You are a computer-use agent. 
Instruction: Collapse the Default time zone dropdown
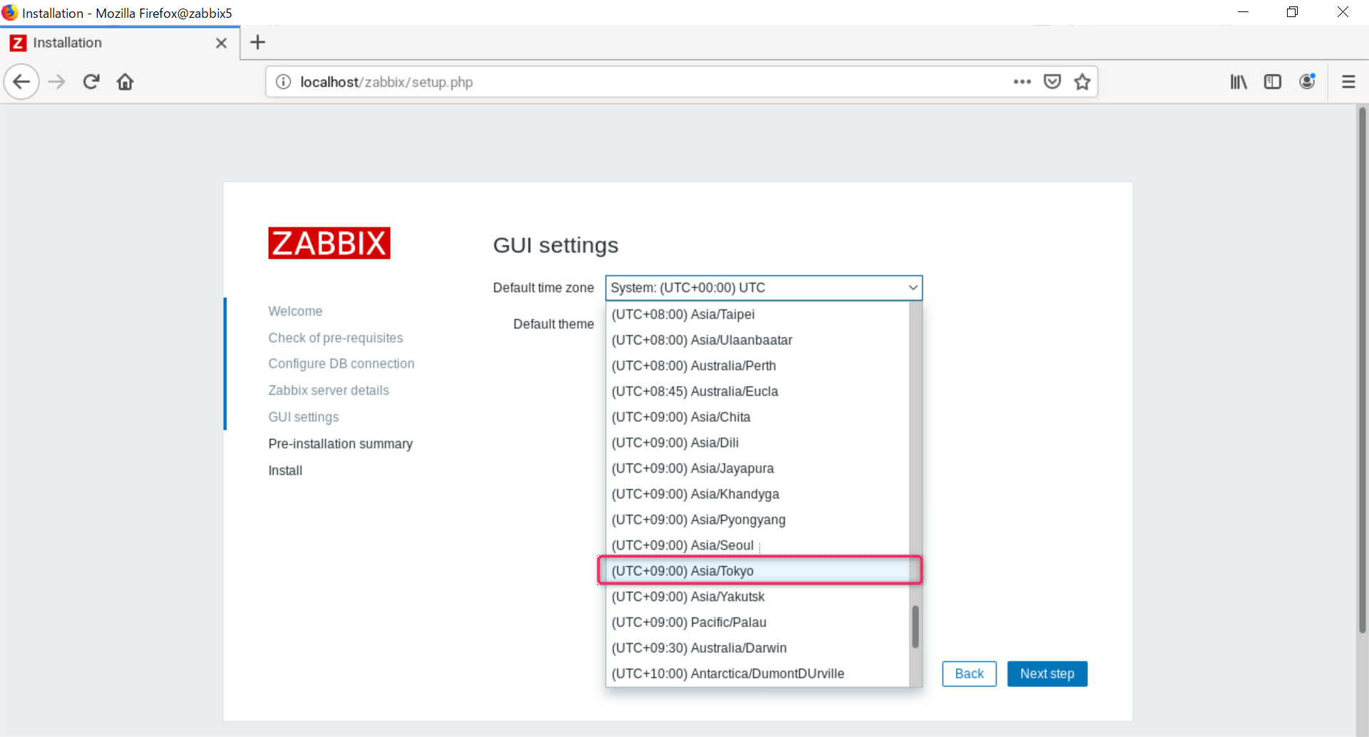[764, 288]
